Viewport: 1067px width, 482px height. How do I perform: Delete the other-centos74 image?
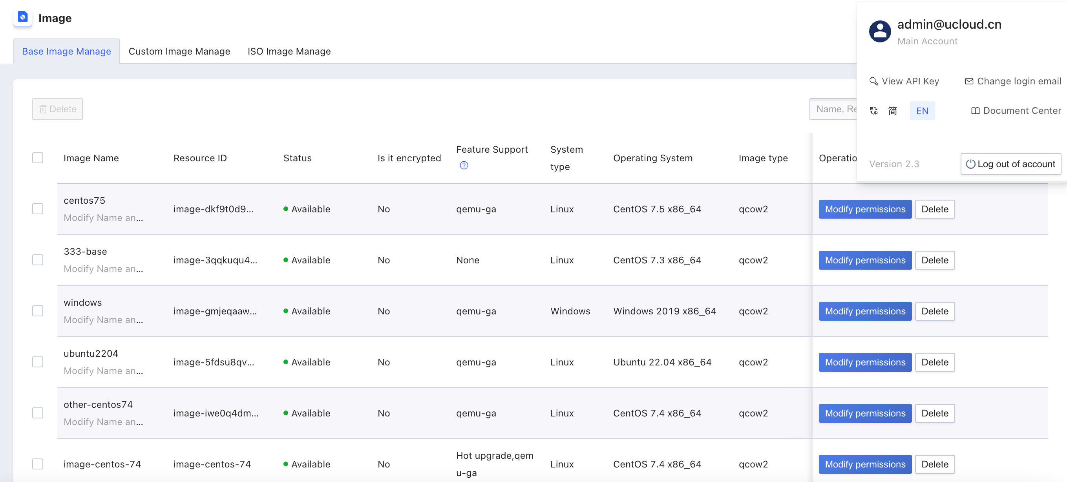point(934,413)
